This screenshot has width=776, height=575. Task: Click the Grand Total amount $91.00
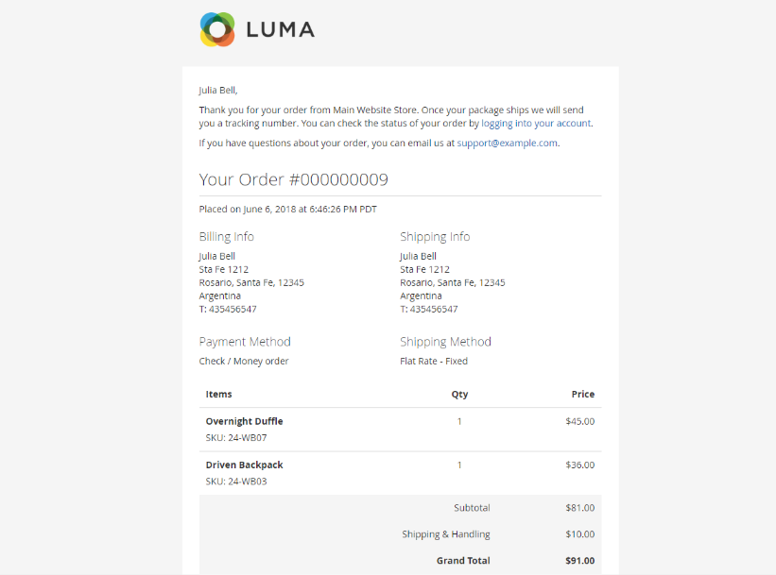pyautogui.click(x=579, y=561)
